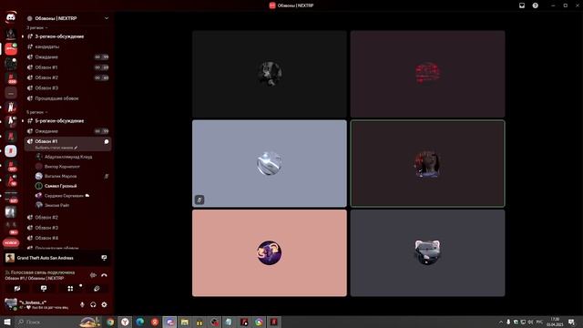Open Google Chrome from the taskbar

tap(110, 322)
